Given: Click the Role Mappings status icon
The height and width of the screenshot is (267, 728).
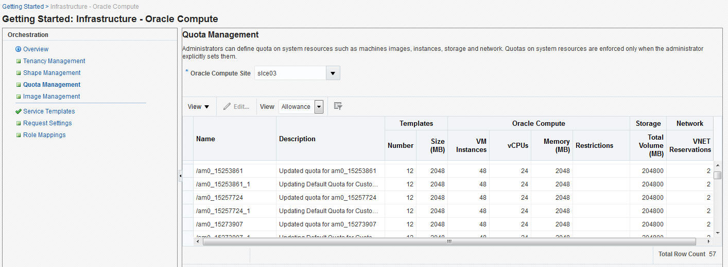Looking at the screenshot, I should tap(19, 135).
